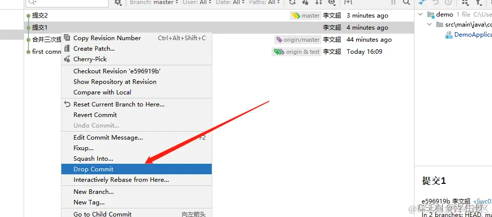This screenshot has width=492, height=217.
Task: Click the Refresh log icon
Action: click(292, 2)
